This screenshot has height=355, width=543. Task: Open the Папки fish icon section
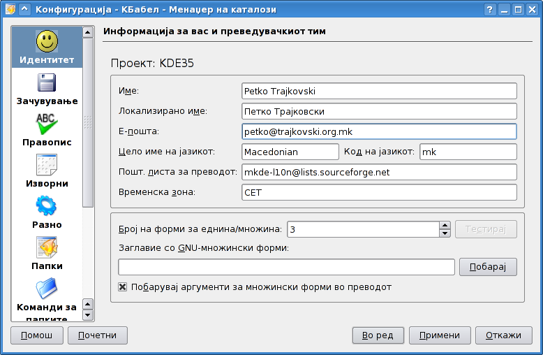(47, 247)
